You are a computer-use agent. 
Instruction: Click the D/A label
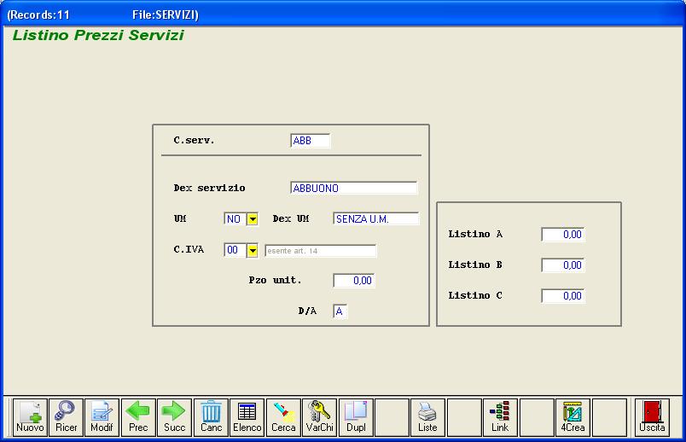point(307,311)
